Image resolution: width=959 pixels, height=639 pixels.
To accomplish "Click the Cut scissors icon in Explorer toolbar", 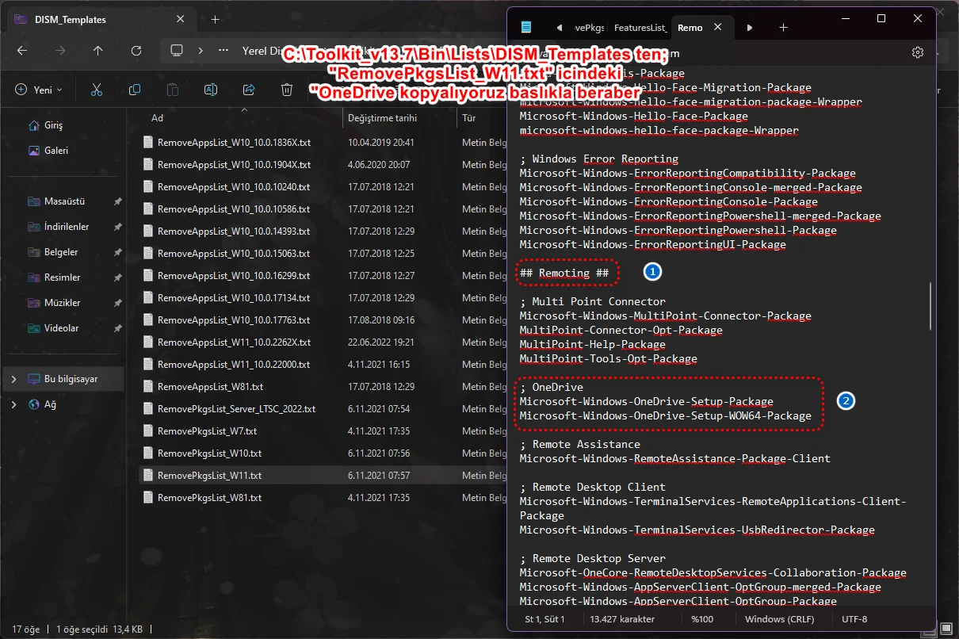I will [97, 90].
